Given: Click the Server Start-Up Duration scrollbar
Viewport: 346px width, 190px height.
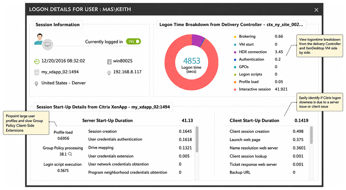Looking at the screenshot, I should pyautogui.click(x=197, y=139).
